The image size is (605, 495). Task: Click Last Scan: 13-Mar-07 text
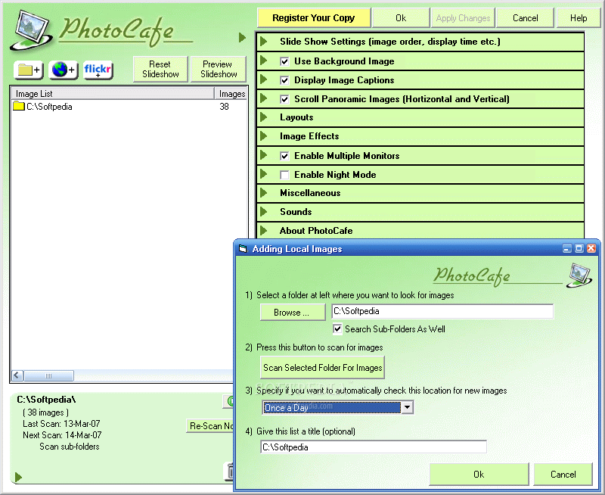coord(61,424)
